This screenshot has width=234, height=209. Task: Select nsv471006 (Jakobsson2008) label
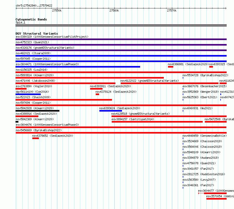[x=35, y=81]
